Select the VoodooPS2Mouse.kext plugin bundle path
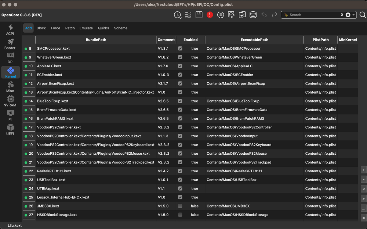 (96, 153)
